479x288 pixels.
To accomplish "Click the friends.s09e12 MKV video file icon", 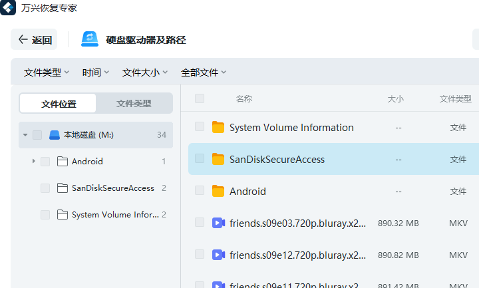I will click(218, 255).
